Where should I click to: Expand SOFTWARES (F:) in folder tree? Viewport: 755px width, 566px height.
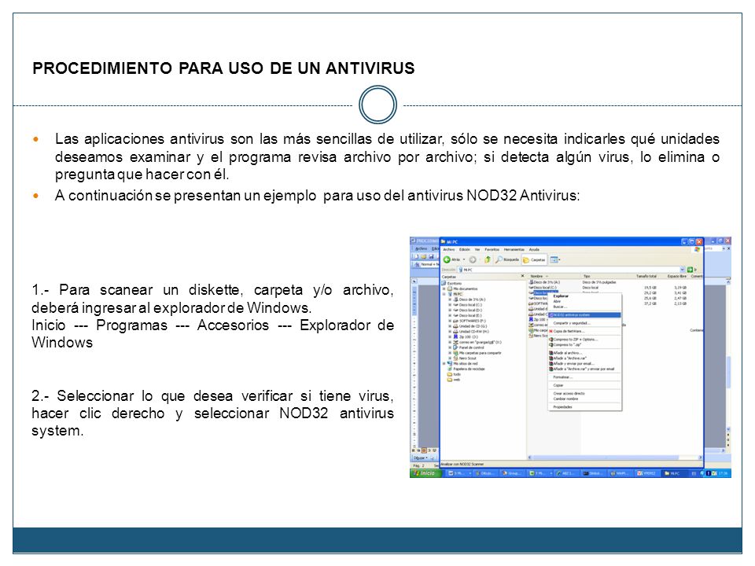click(450, 321)
